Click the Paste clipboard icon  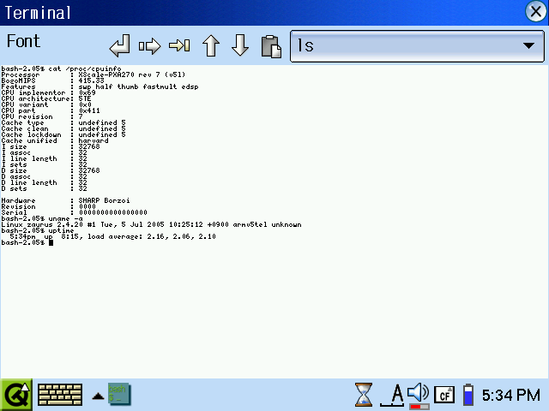point(271,46)
